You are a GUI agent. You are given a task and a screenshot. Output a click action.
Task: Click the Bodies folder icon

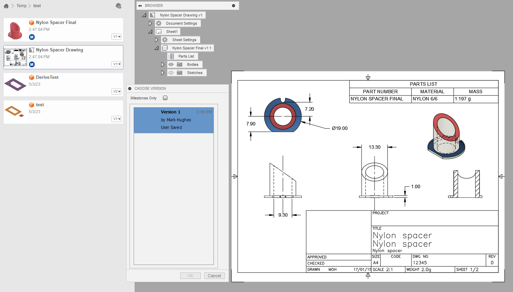(180, 64)
